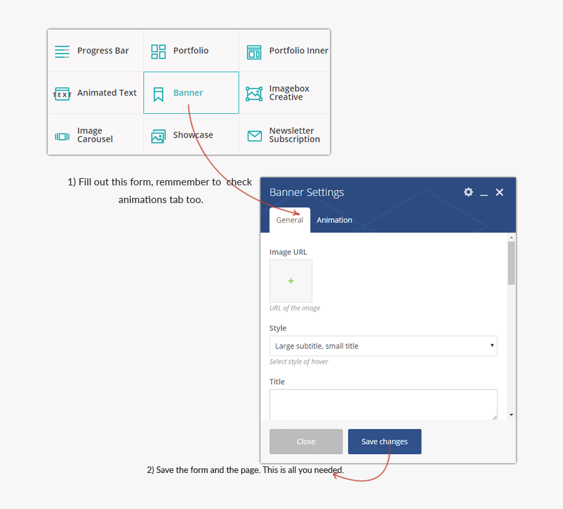This screenshot has height=509, width=563.
Task: Pick the Portfolio Inner element icon
Action: [x=254, y=52]
